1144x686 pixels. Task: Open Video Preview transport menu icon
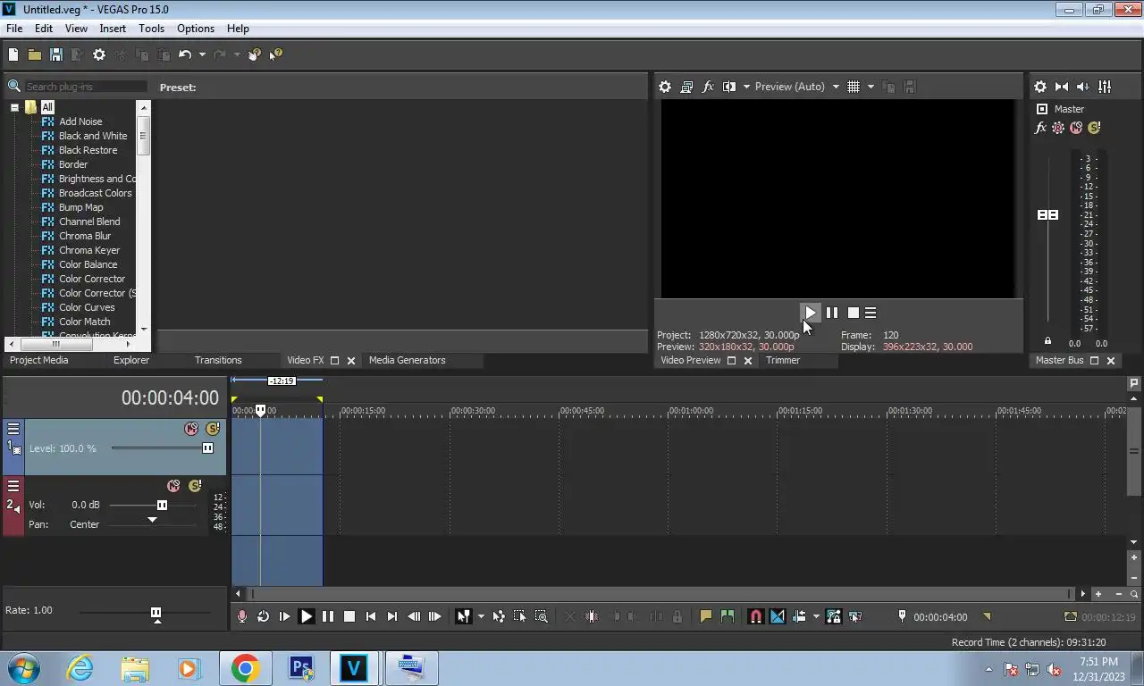coord(871,313)
